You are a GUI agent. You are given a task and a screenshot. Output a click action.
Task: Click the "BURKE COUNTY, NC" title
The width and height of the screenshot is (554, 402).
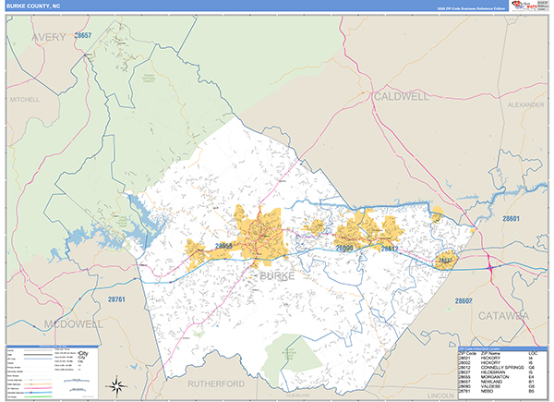tap(33, 6)
